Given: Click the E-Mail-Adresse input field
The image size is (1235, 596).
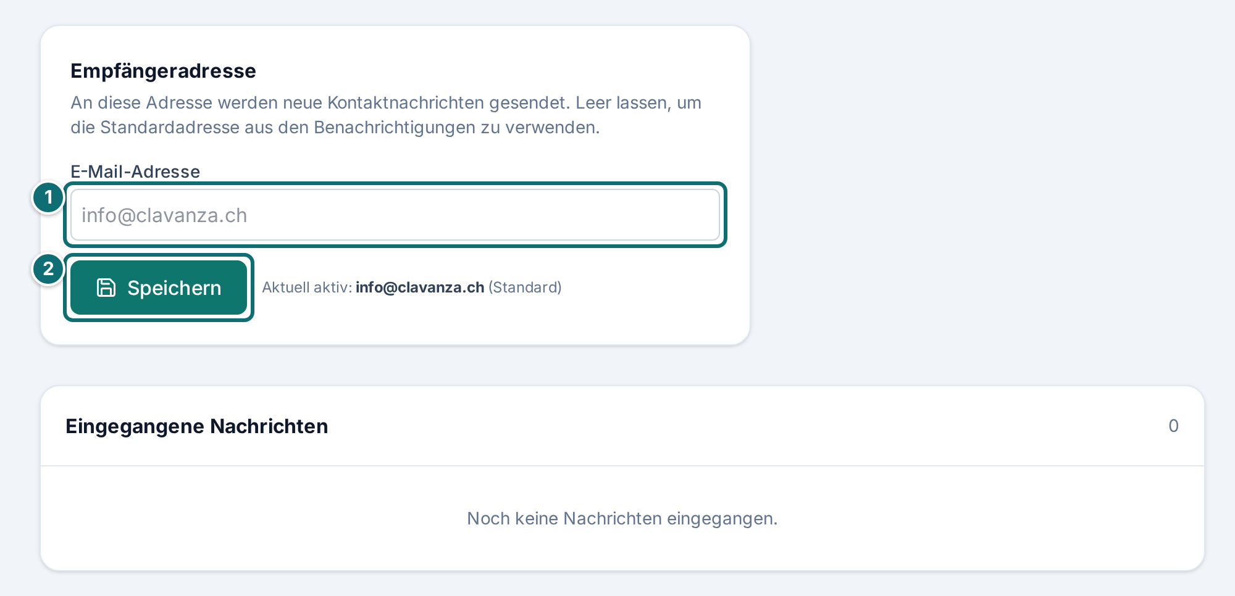Looking at the screenshot, I should pyautogui.click(x=395, y=215).
